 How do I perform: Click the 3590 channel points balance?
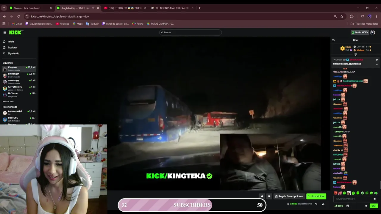(x=339, y=206)
